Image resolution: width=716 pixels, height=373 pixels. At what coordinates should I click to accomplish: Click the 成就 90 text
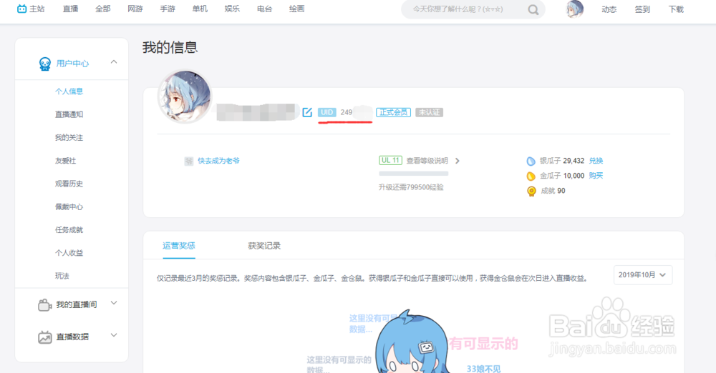click(553, 191)
